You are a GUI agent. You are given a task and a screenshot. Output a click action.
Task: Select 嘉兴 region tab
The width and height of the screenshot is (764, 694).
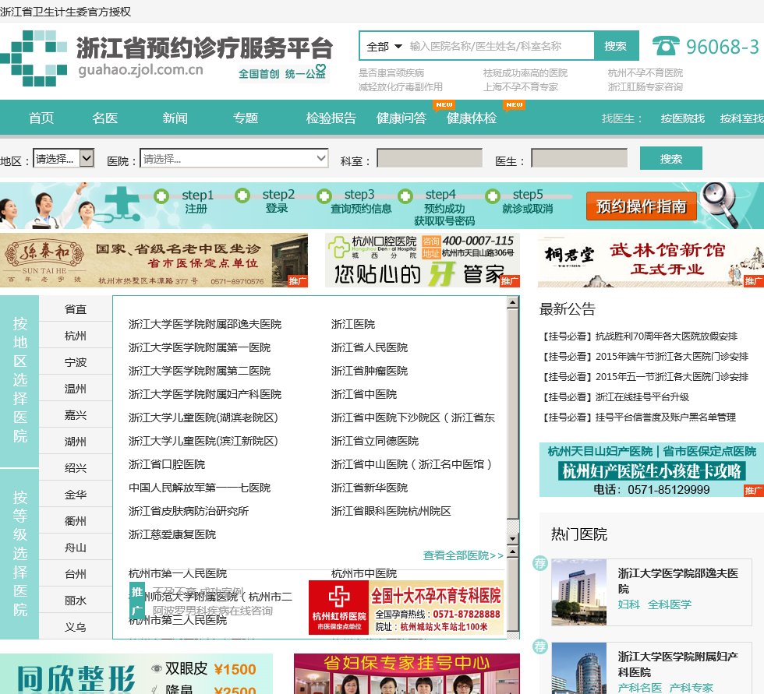point(76,414)
